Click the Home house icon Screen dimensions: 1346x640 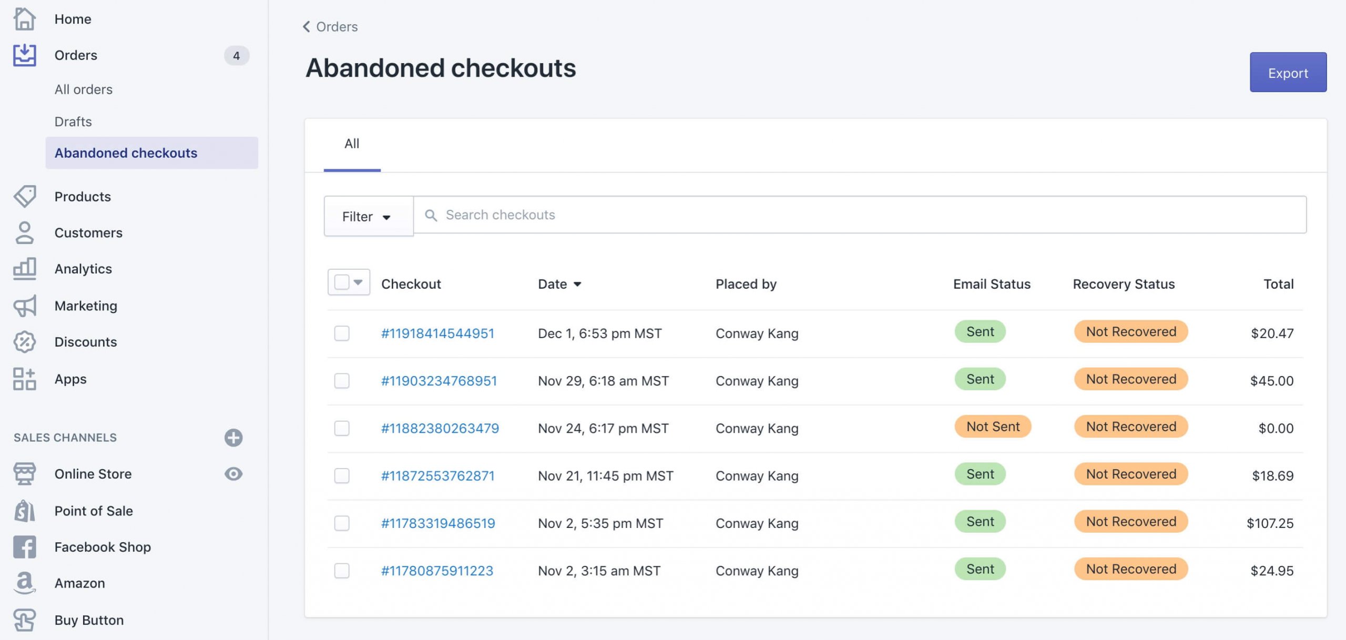coord(24,19)
